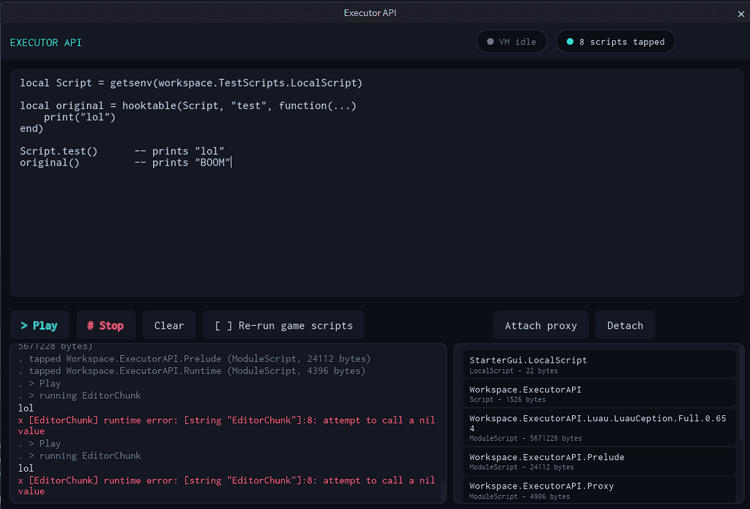Stop the running script

tap(105, 325)
